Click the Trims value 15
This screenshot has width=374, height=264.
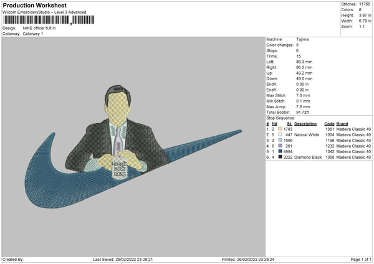[x=299, y=56]
